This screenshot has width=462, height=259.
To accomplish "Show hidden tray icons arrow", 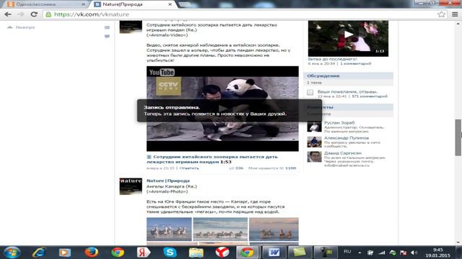I will tap(359, 253).
